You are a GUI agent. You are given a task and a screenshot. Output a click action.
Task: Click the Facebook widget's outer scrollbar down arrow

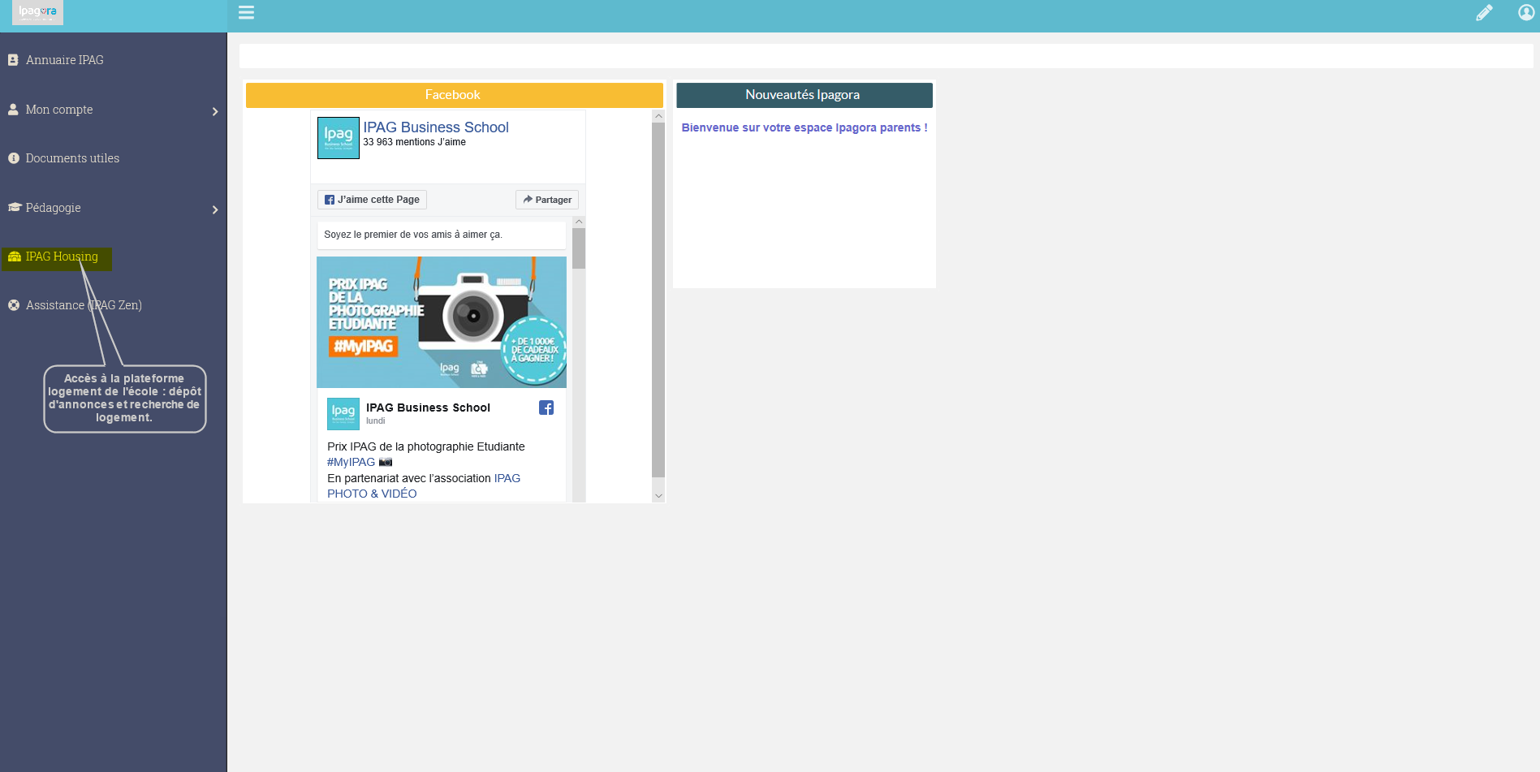[x=658, y=495]
